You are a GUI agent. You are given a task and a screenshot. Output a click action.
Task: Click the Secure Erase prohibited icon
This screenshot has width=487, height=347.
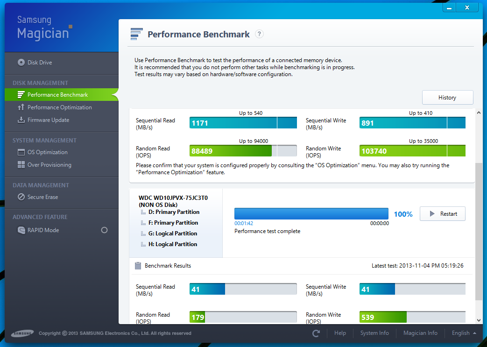pos(21,197)
